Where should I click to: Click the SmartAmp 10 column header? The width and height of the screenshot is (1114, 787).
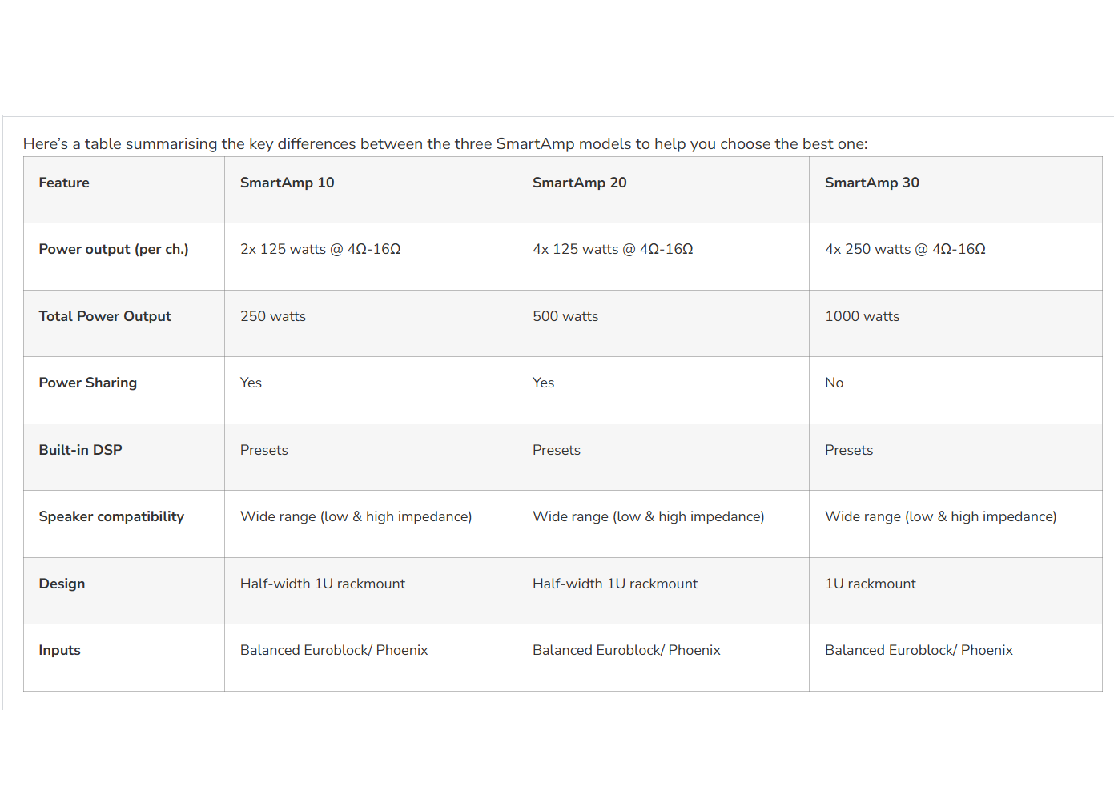click(287, 183)
